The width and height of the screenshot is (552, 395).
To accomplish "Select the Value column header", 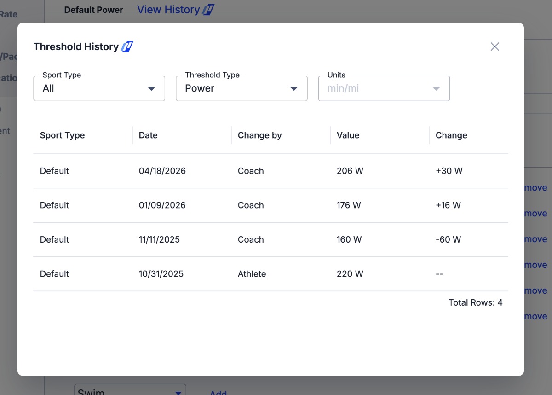I will click(x=348, y=135).
